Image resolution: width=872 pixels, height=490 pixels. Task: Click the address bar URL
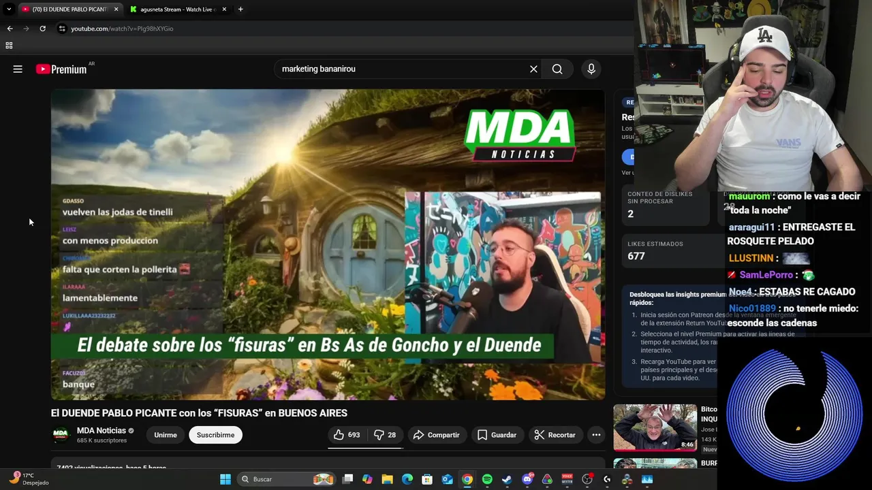point(122,29)
